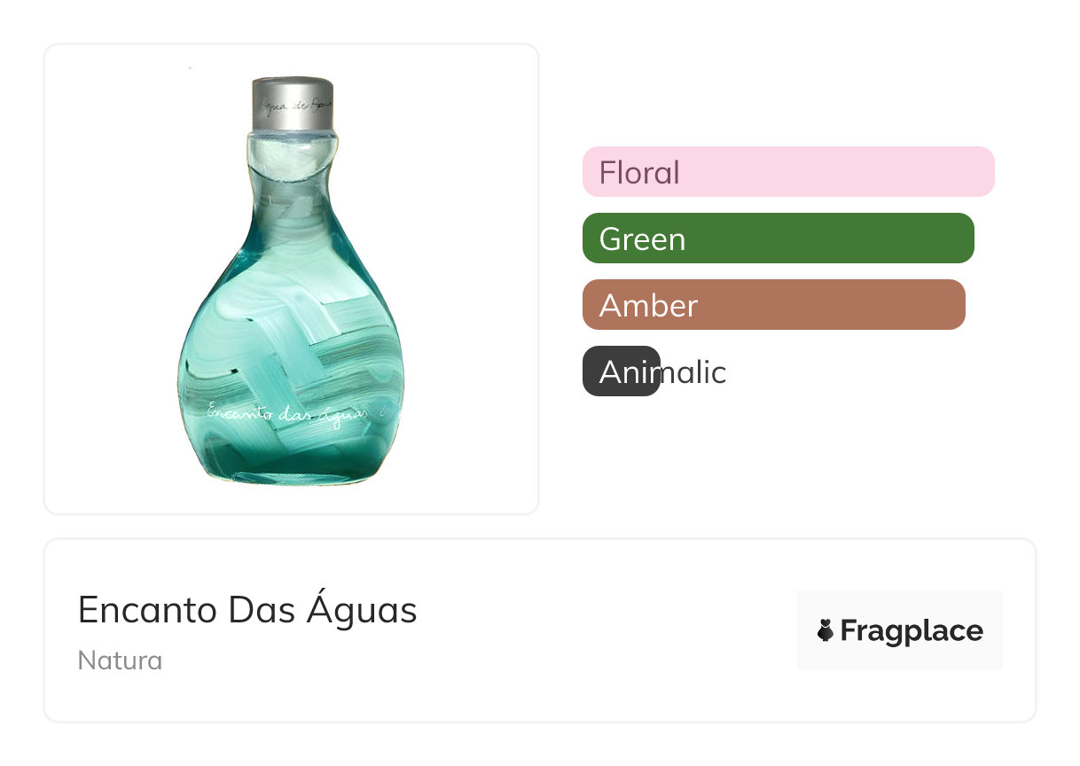Click the word Green in the accord list

coord(642,238)
